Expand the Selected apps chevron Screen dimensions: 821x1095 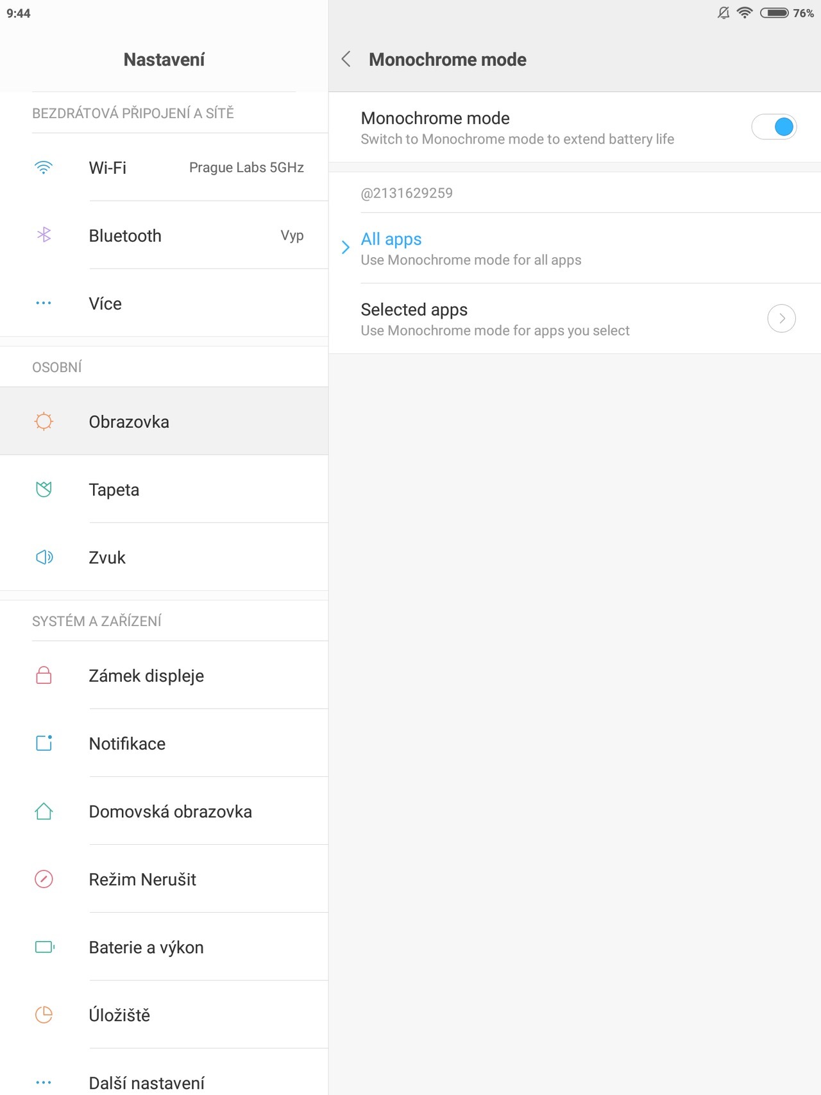[781, 318]
